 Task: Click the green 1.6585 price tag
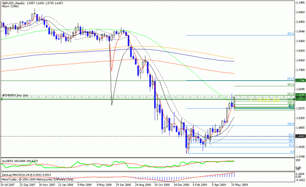[300, 95]
